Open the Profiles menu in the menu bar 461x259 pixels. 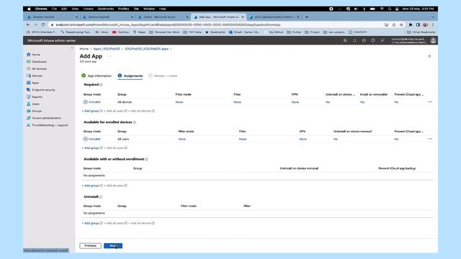(123, 9)
